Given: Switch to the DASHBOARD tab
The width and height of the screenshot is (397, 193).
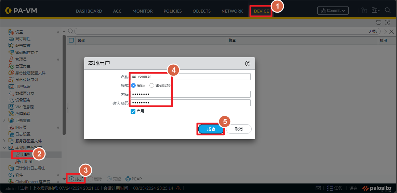Looking at the screenshot, I should point(89,11).
